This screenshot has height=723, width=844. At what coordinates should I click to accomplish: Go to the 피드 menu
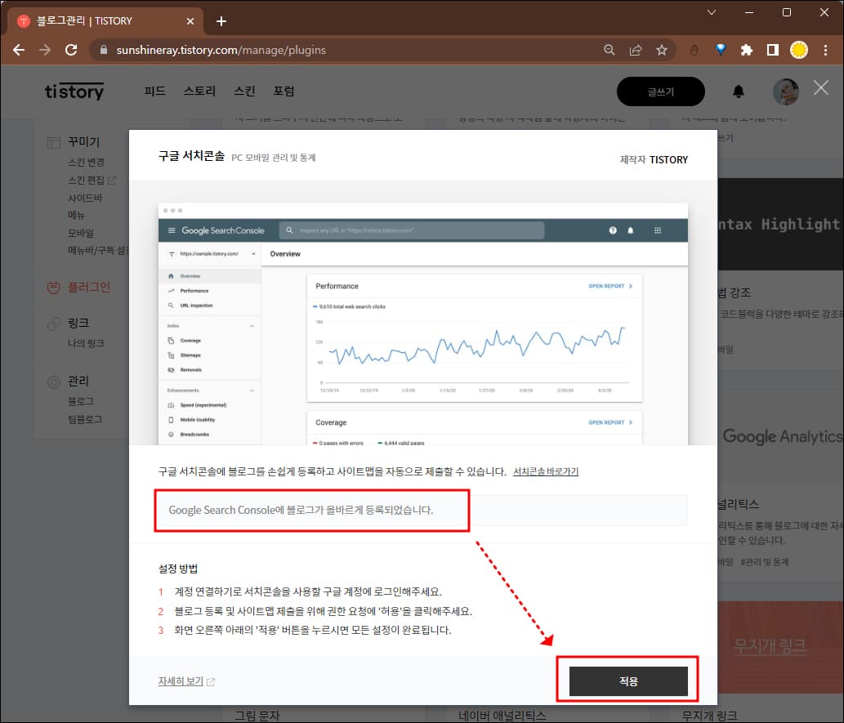[x=154, y=91]
